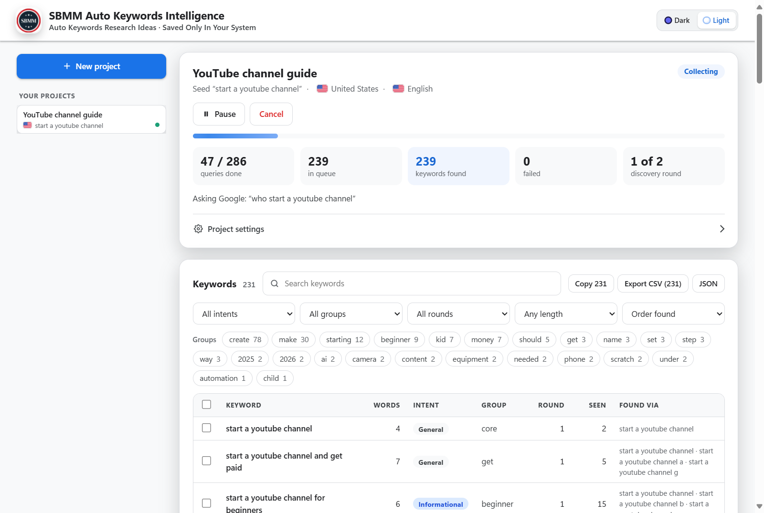
Task: Open the All groups dropdown
Action: pyautogui.click(x=351, y=314)
